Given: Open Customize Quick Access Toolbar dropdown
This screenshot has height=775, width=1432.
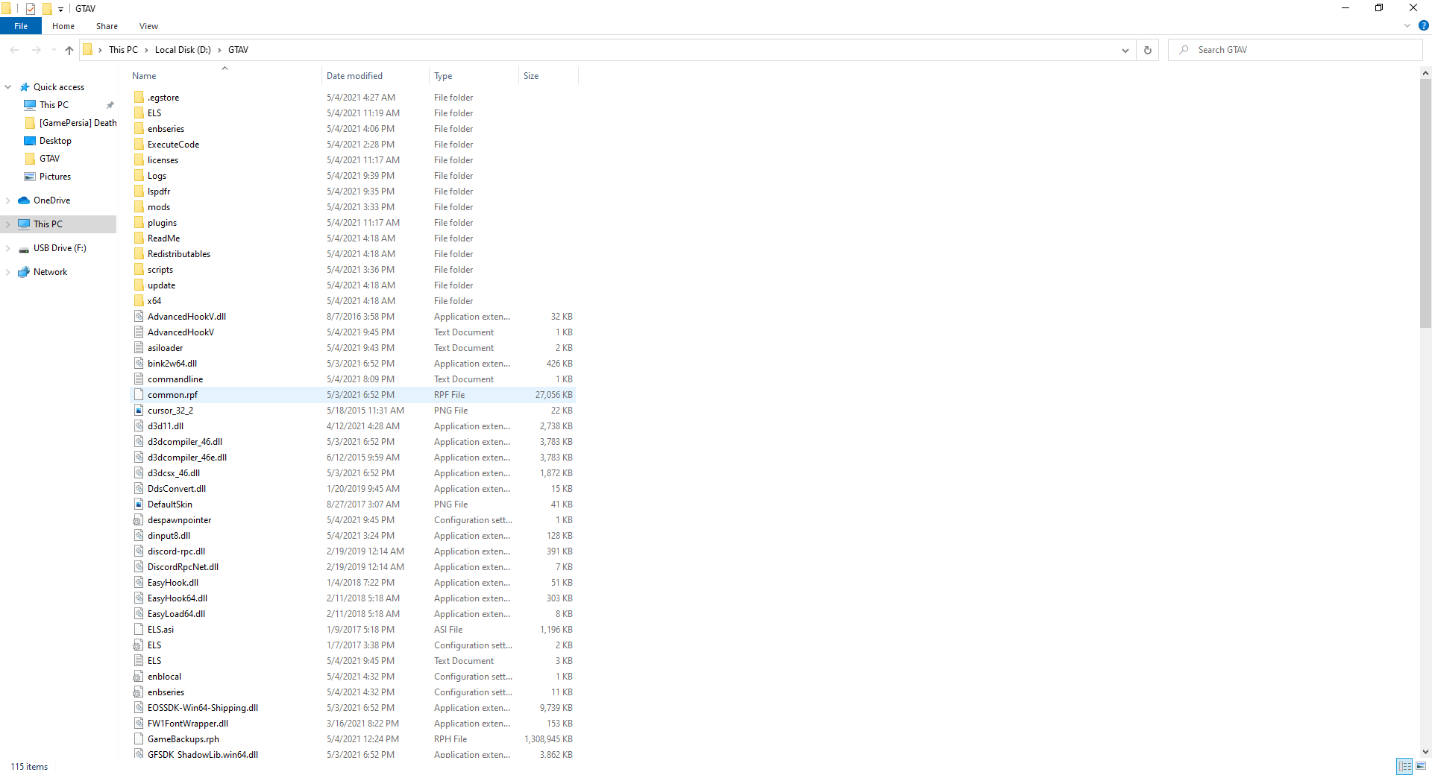Looking at the screenshot, I should tap(60, 9).
